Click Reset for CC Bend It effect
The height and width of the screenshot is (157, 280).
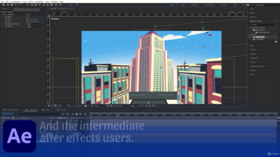click(28, 14)
